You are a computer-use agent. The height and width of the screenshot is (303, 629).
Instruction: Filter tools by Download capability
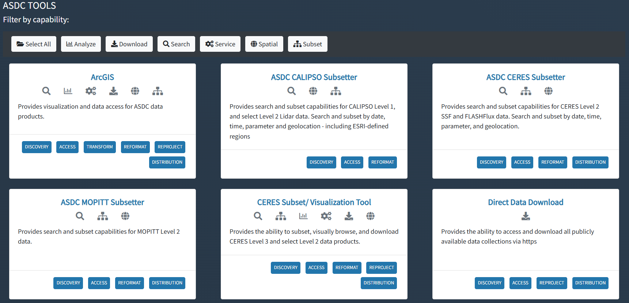129,44
